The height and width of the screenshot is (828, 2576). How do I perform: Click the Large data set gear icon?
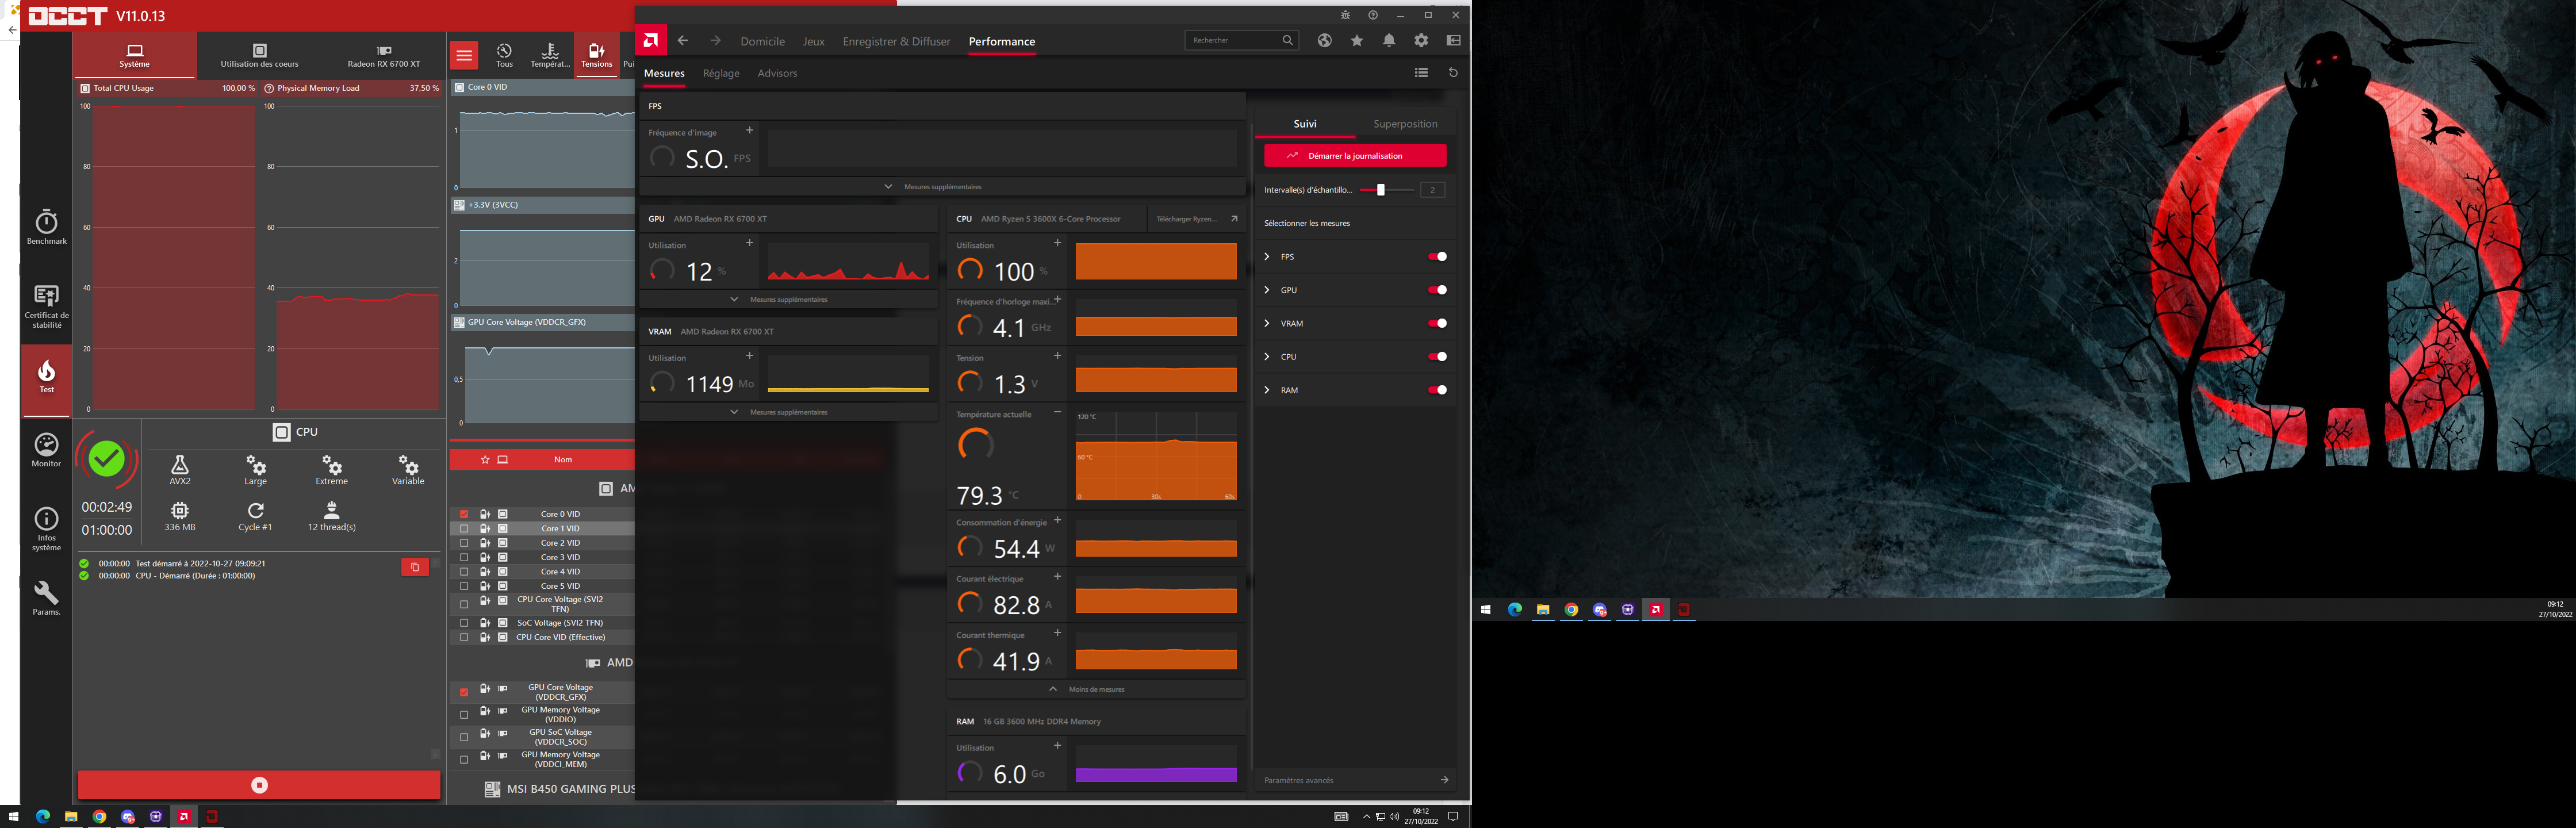[256, 464]
